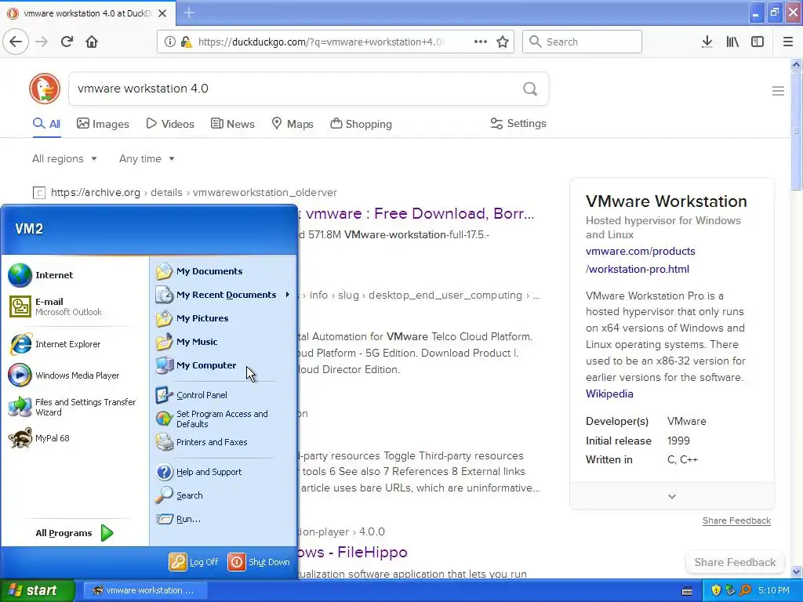Switch to the News tab
The width and height of the screenshot is (803, 602).
point(232,124)
